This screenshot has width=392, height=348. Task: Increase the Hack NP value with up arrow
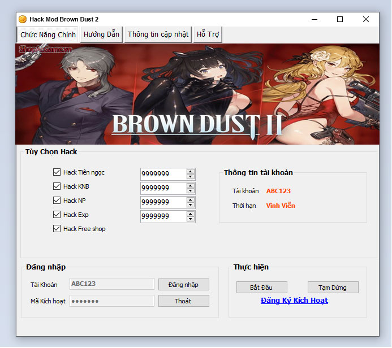(x=191, y=200)
